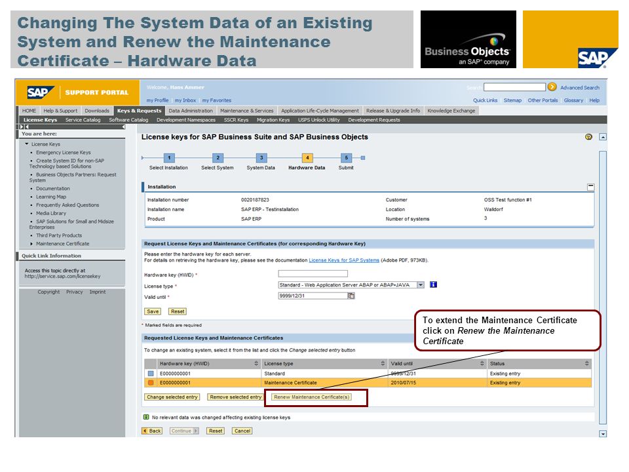The width and height of the screenshot is (629, 472).
Task: Click in the Hardware key (HWID) field
Action: tap(313, 274)
